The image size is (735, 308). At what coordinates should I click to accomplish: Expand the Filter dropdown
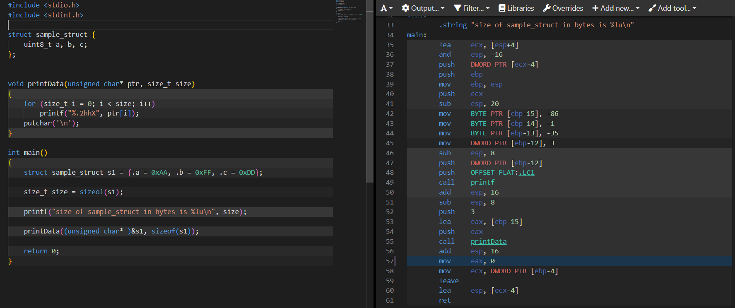click(472, 8)
